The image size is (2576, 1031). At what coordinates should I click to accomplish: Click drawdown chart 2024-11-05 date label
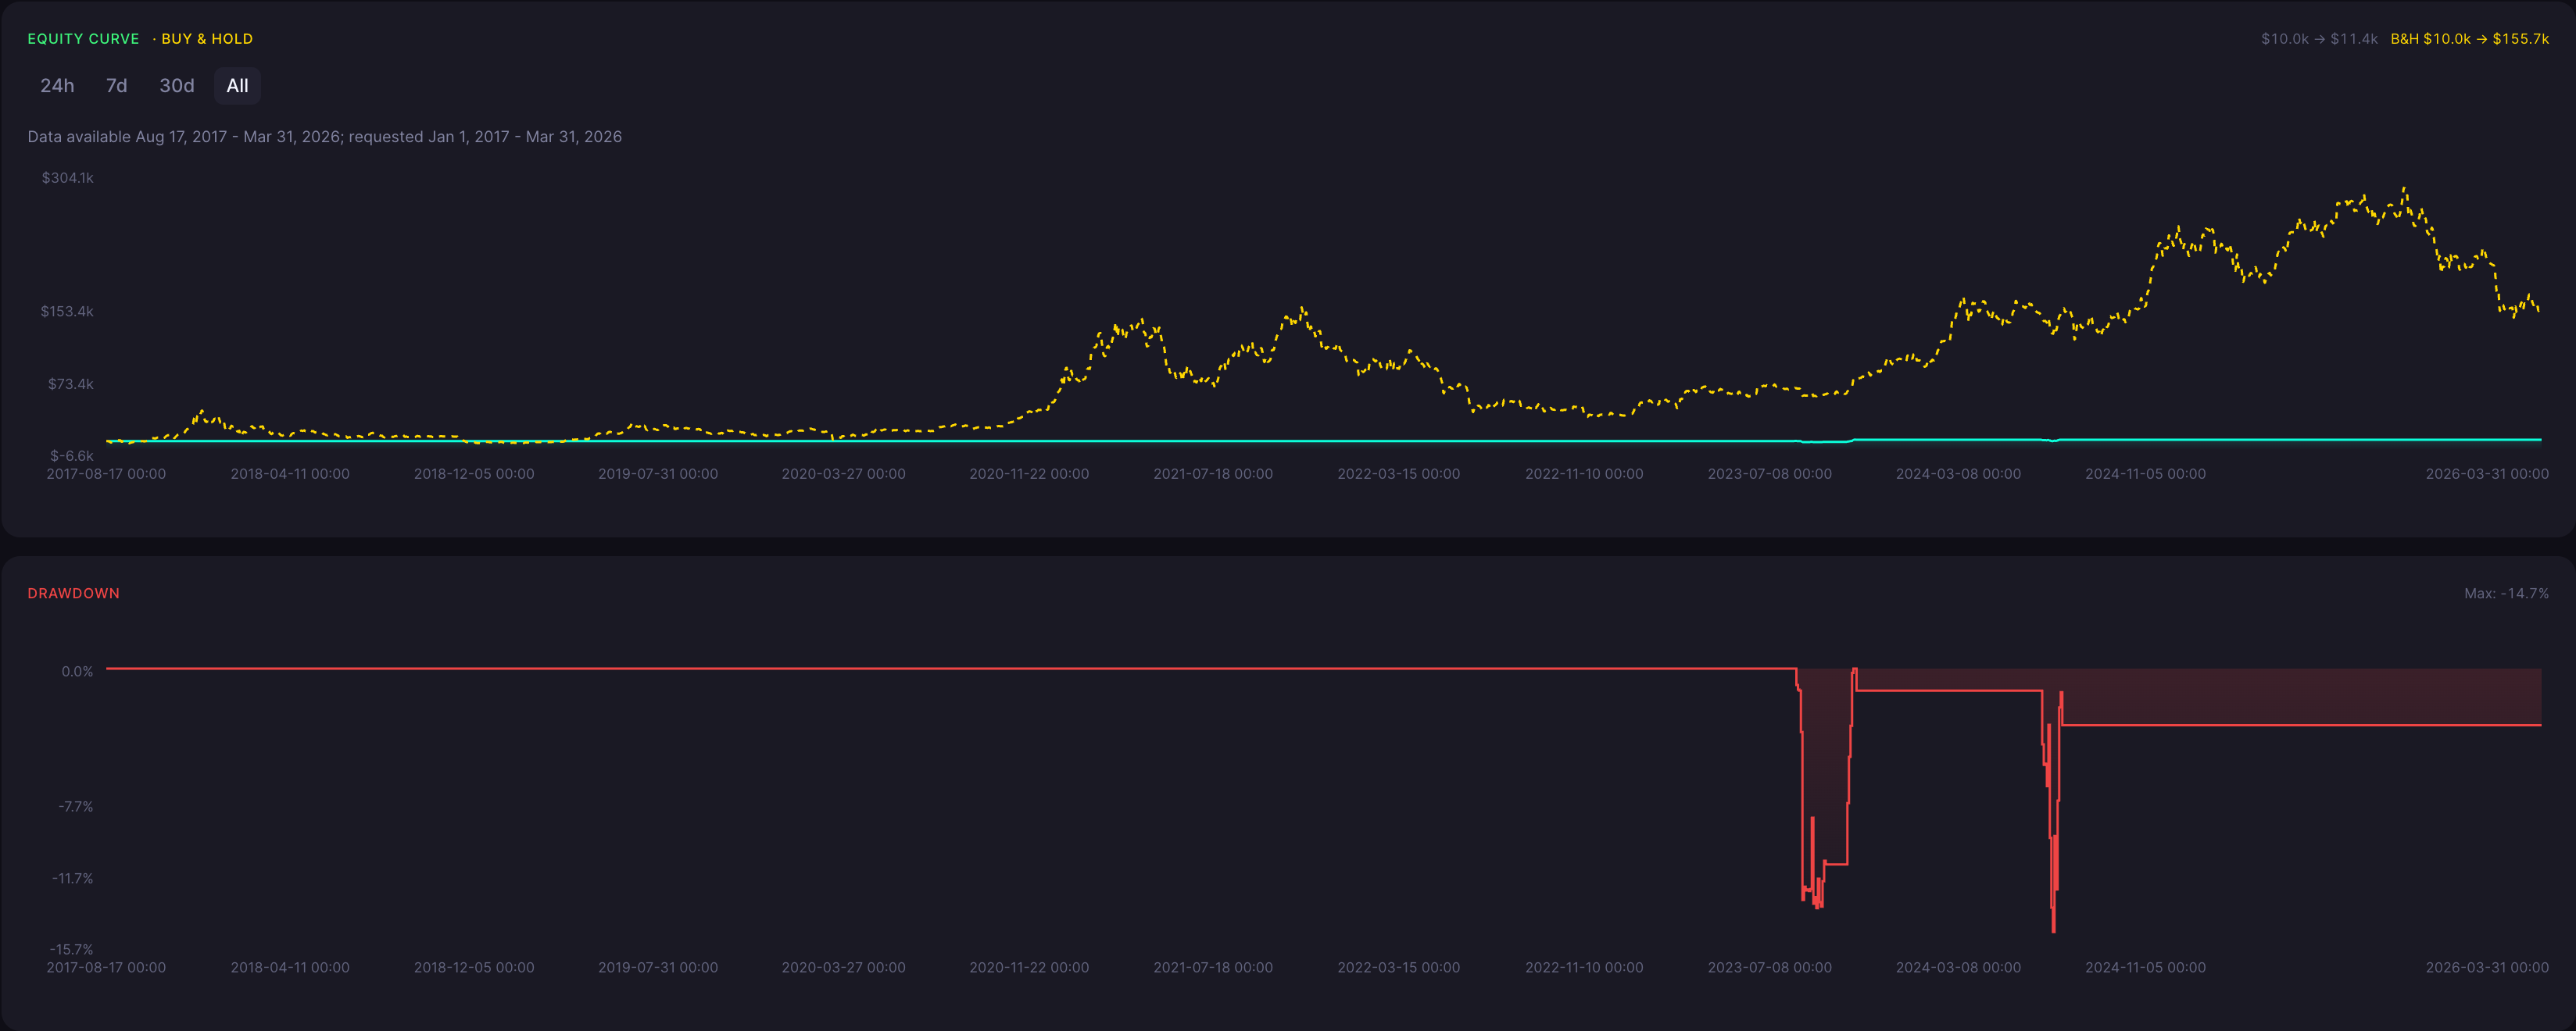2145,967
